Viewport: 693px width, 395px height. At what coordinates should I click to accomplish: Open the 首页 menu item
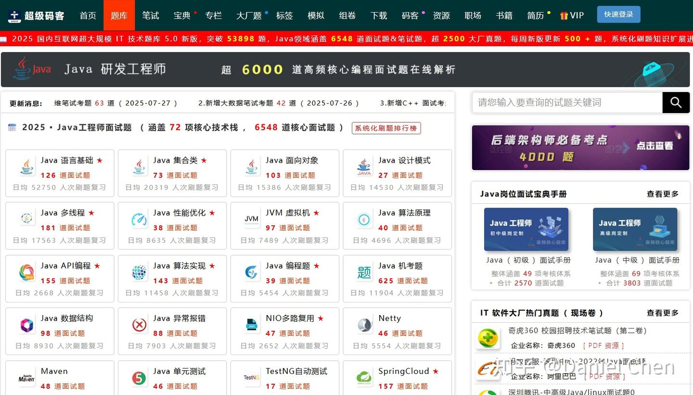click(x=88, y=15)
